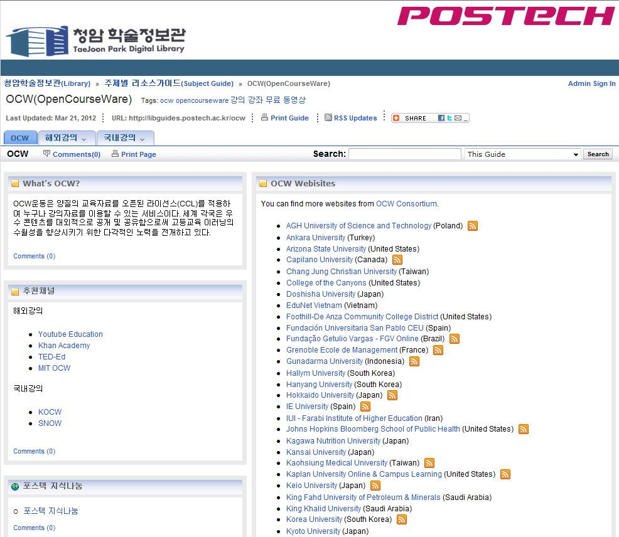Open King Fahd University of Petroleum & Minerals
This screenshot has height=537, width=619.
[x=363, y=497]
